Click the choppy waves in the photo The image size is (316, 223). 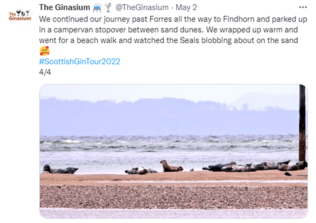[170, 142]
